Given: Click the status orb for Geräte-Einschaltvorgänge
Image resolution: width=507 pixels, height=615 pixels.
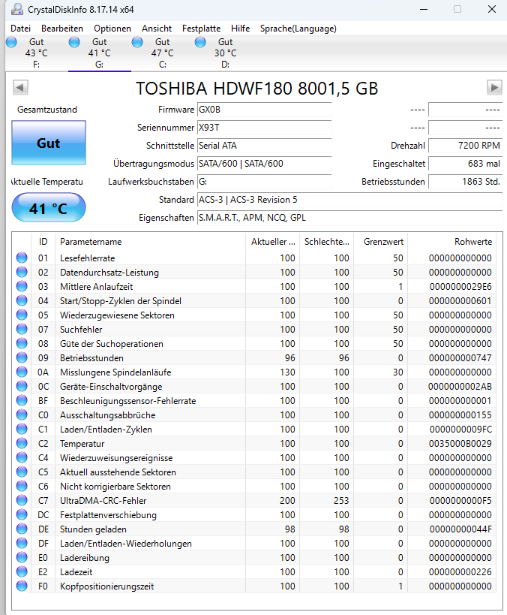Looking at the screenshot, I should (22, 386).
